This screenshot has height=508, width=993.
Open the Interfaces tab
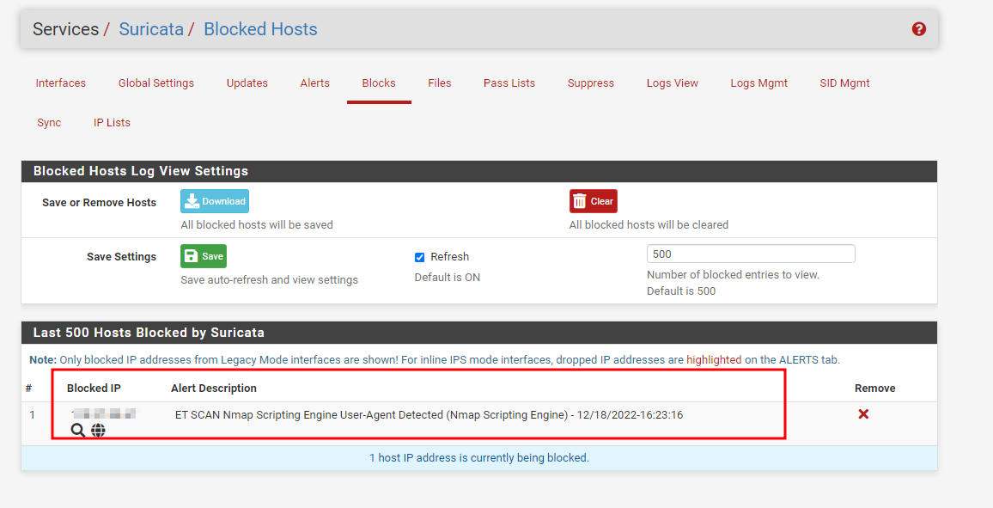[x=61, y=83]
